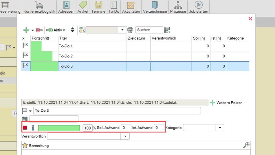Click the green progress bar in details
275x155 pixels.
(59, 128)
